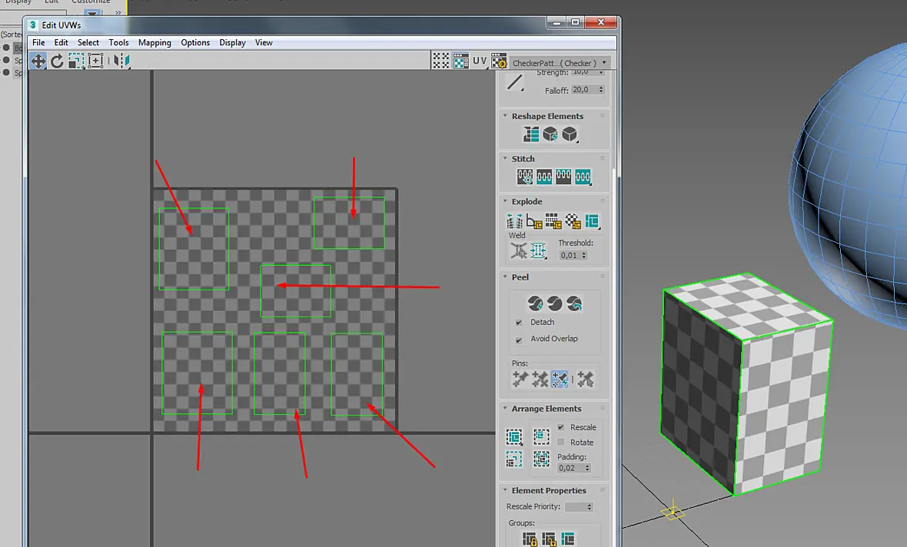The image size is (907, 547).
Task: Open the Edit menu in Edit UVWs
Action: tap(61, 43)
